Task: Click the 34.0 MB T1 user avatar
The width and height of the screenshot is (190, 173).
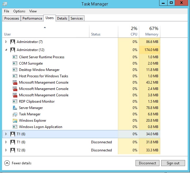Action: [13, 134]
